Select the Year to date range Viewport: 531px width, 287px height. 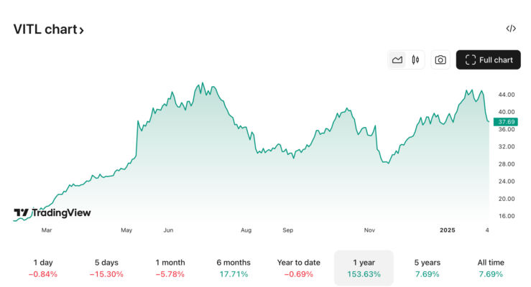(298, 268)
